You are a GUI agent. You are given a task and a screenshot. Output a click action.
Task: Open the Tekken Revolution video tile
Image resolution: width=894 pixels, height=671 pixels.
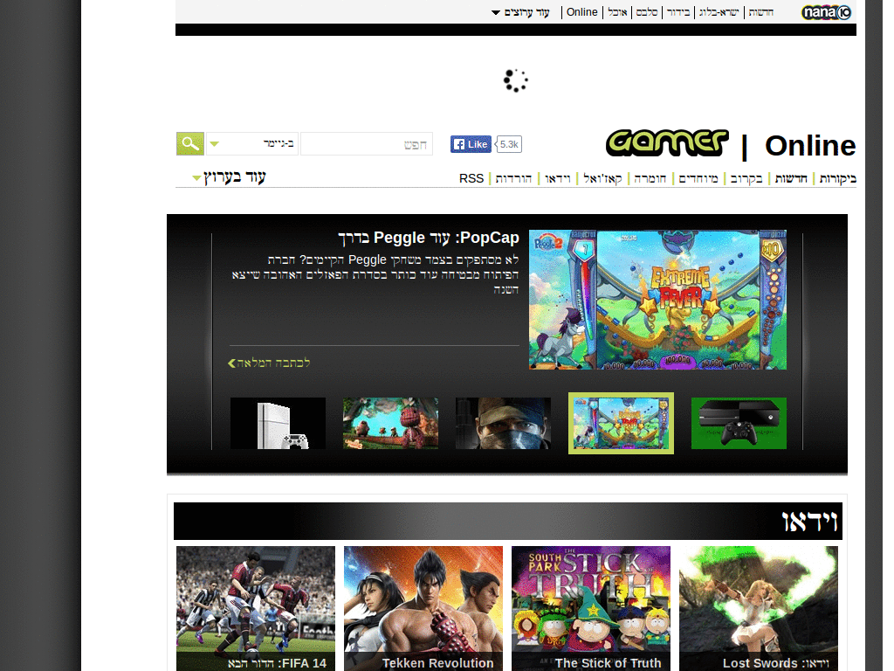coord(423,608)
